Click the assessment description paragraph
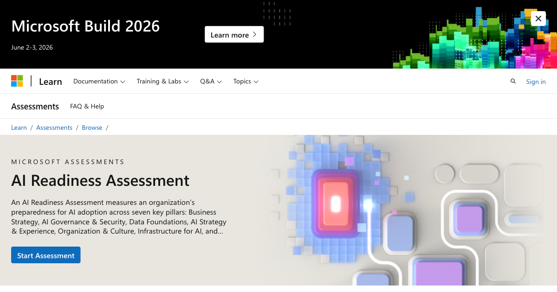This screenshot has width=557, height=292. 119,216
